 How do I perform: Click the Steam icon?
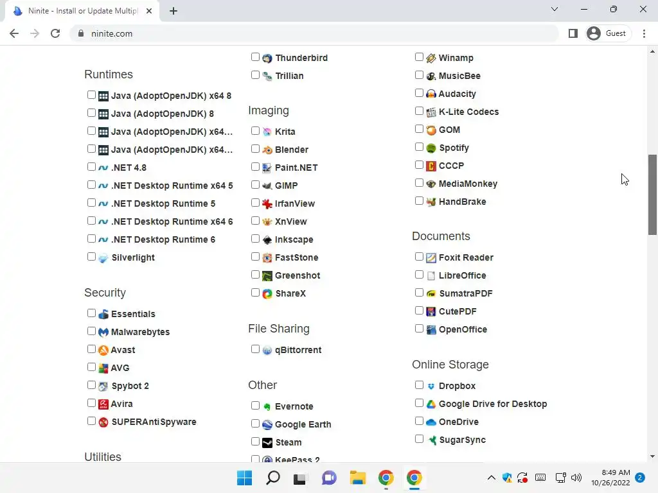(x=267, y=443)
